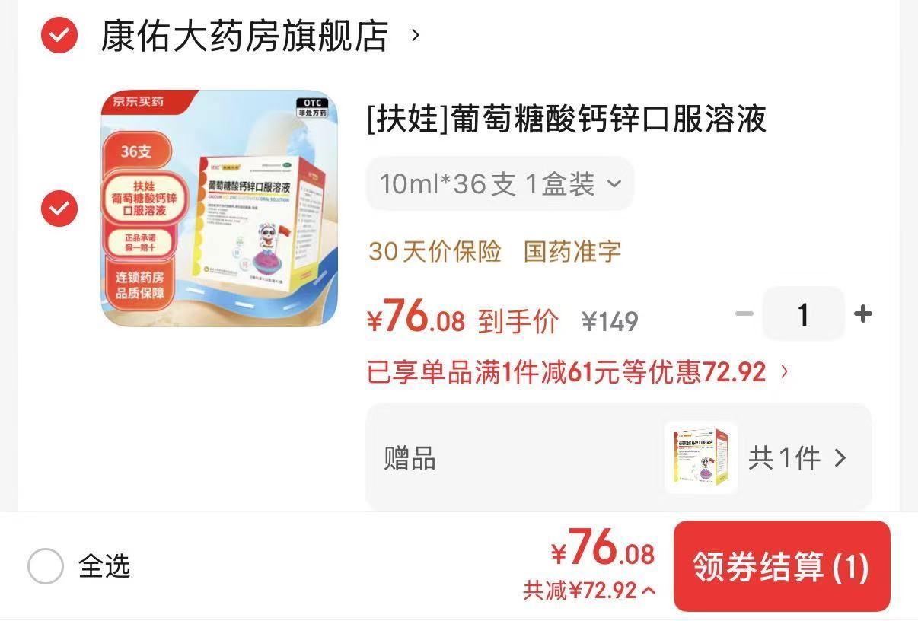
Task: Expand the 已享单品满1件减61元 promotion details
Action: (578, 372)
